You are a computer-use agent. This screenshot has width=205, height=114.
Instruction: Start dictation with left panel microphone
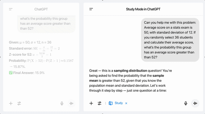(x=62, y=103)
